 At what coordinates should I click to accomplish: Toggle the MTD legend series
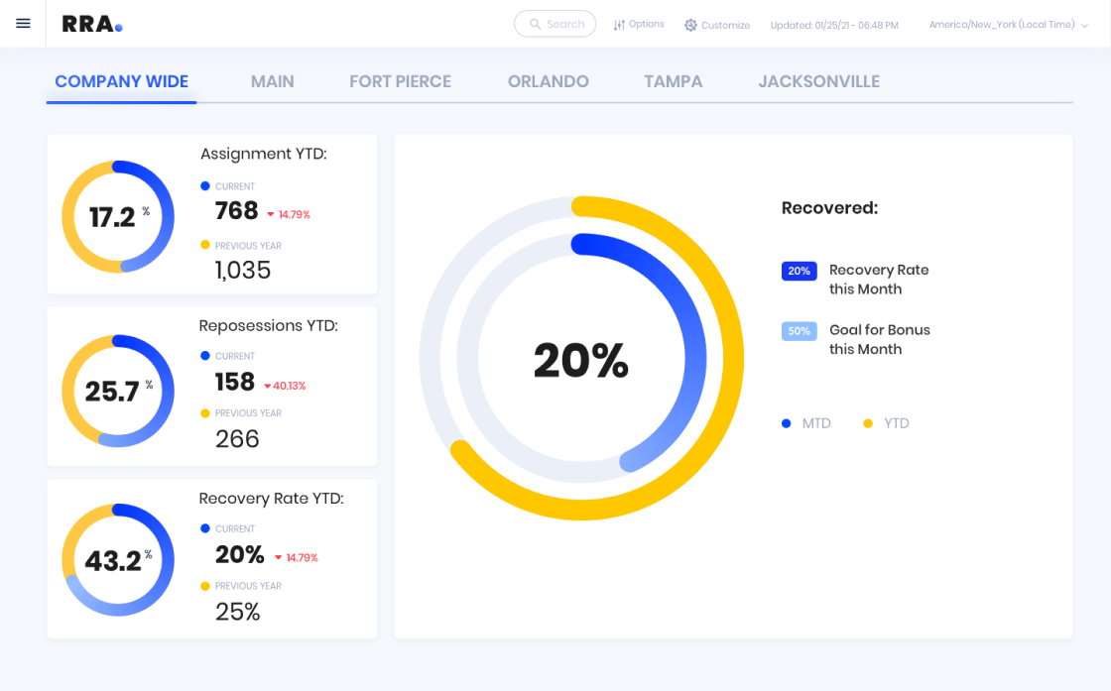tap(806, 423)
